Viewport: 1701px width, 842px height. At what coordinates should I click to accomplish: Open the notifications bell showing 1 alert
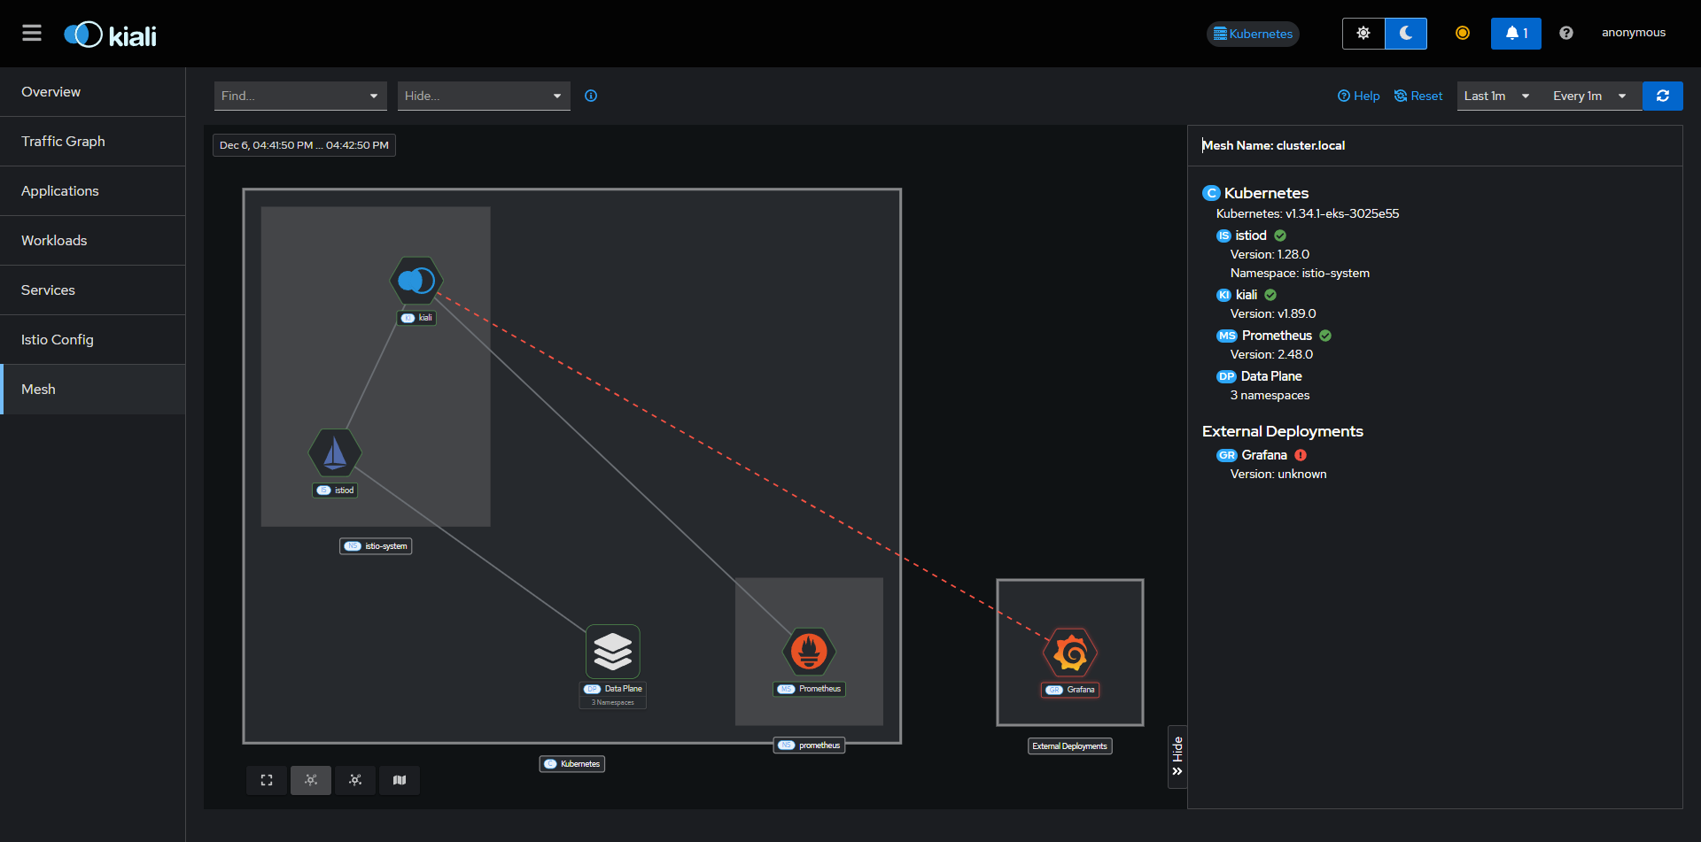(x=1516, y=33)
